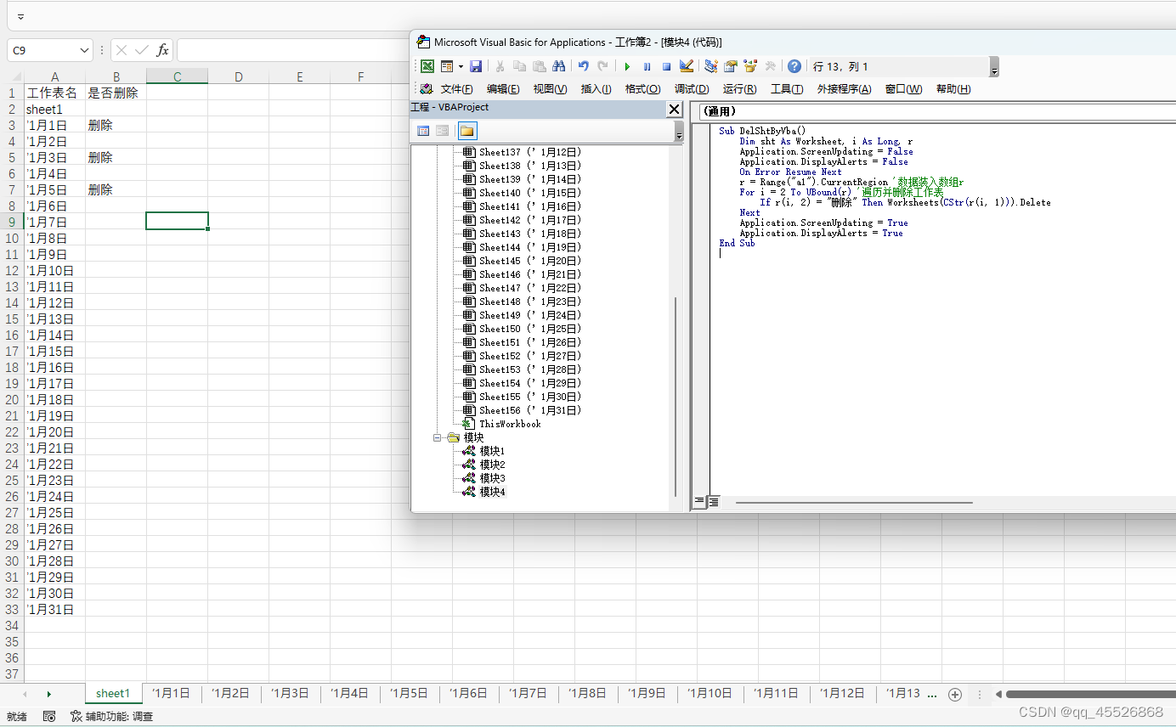Pause macro execution with Break icon
1176x727 pixels.
coord(647,65)
